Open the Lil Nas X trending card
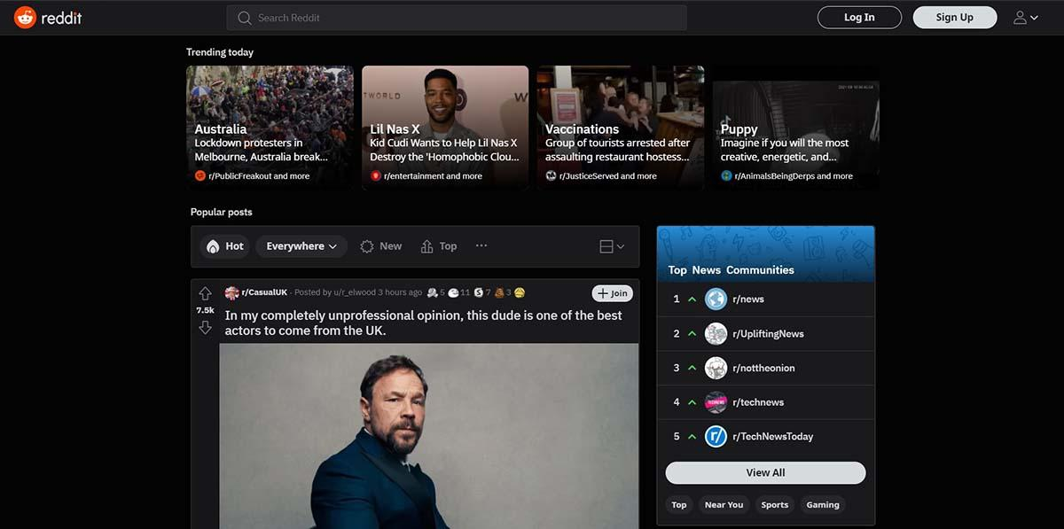The width and height of the screenshot is (1064, 529). click(x=445, y=127)
